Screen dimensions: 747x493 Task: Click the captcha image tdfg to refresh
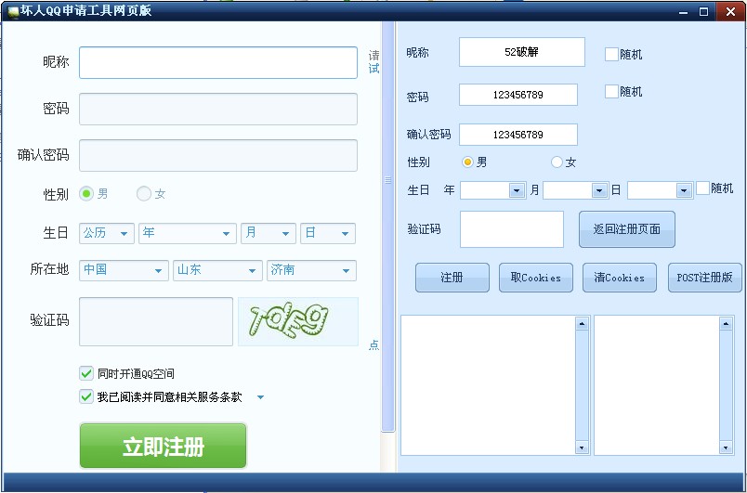[297, 321]
